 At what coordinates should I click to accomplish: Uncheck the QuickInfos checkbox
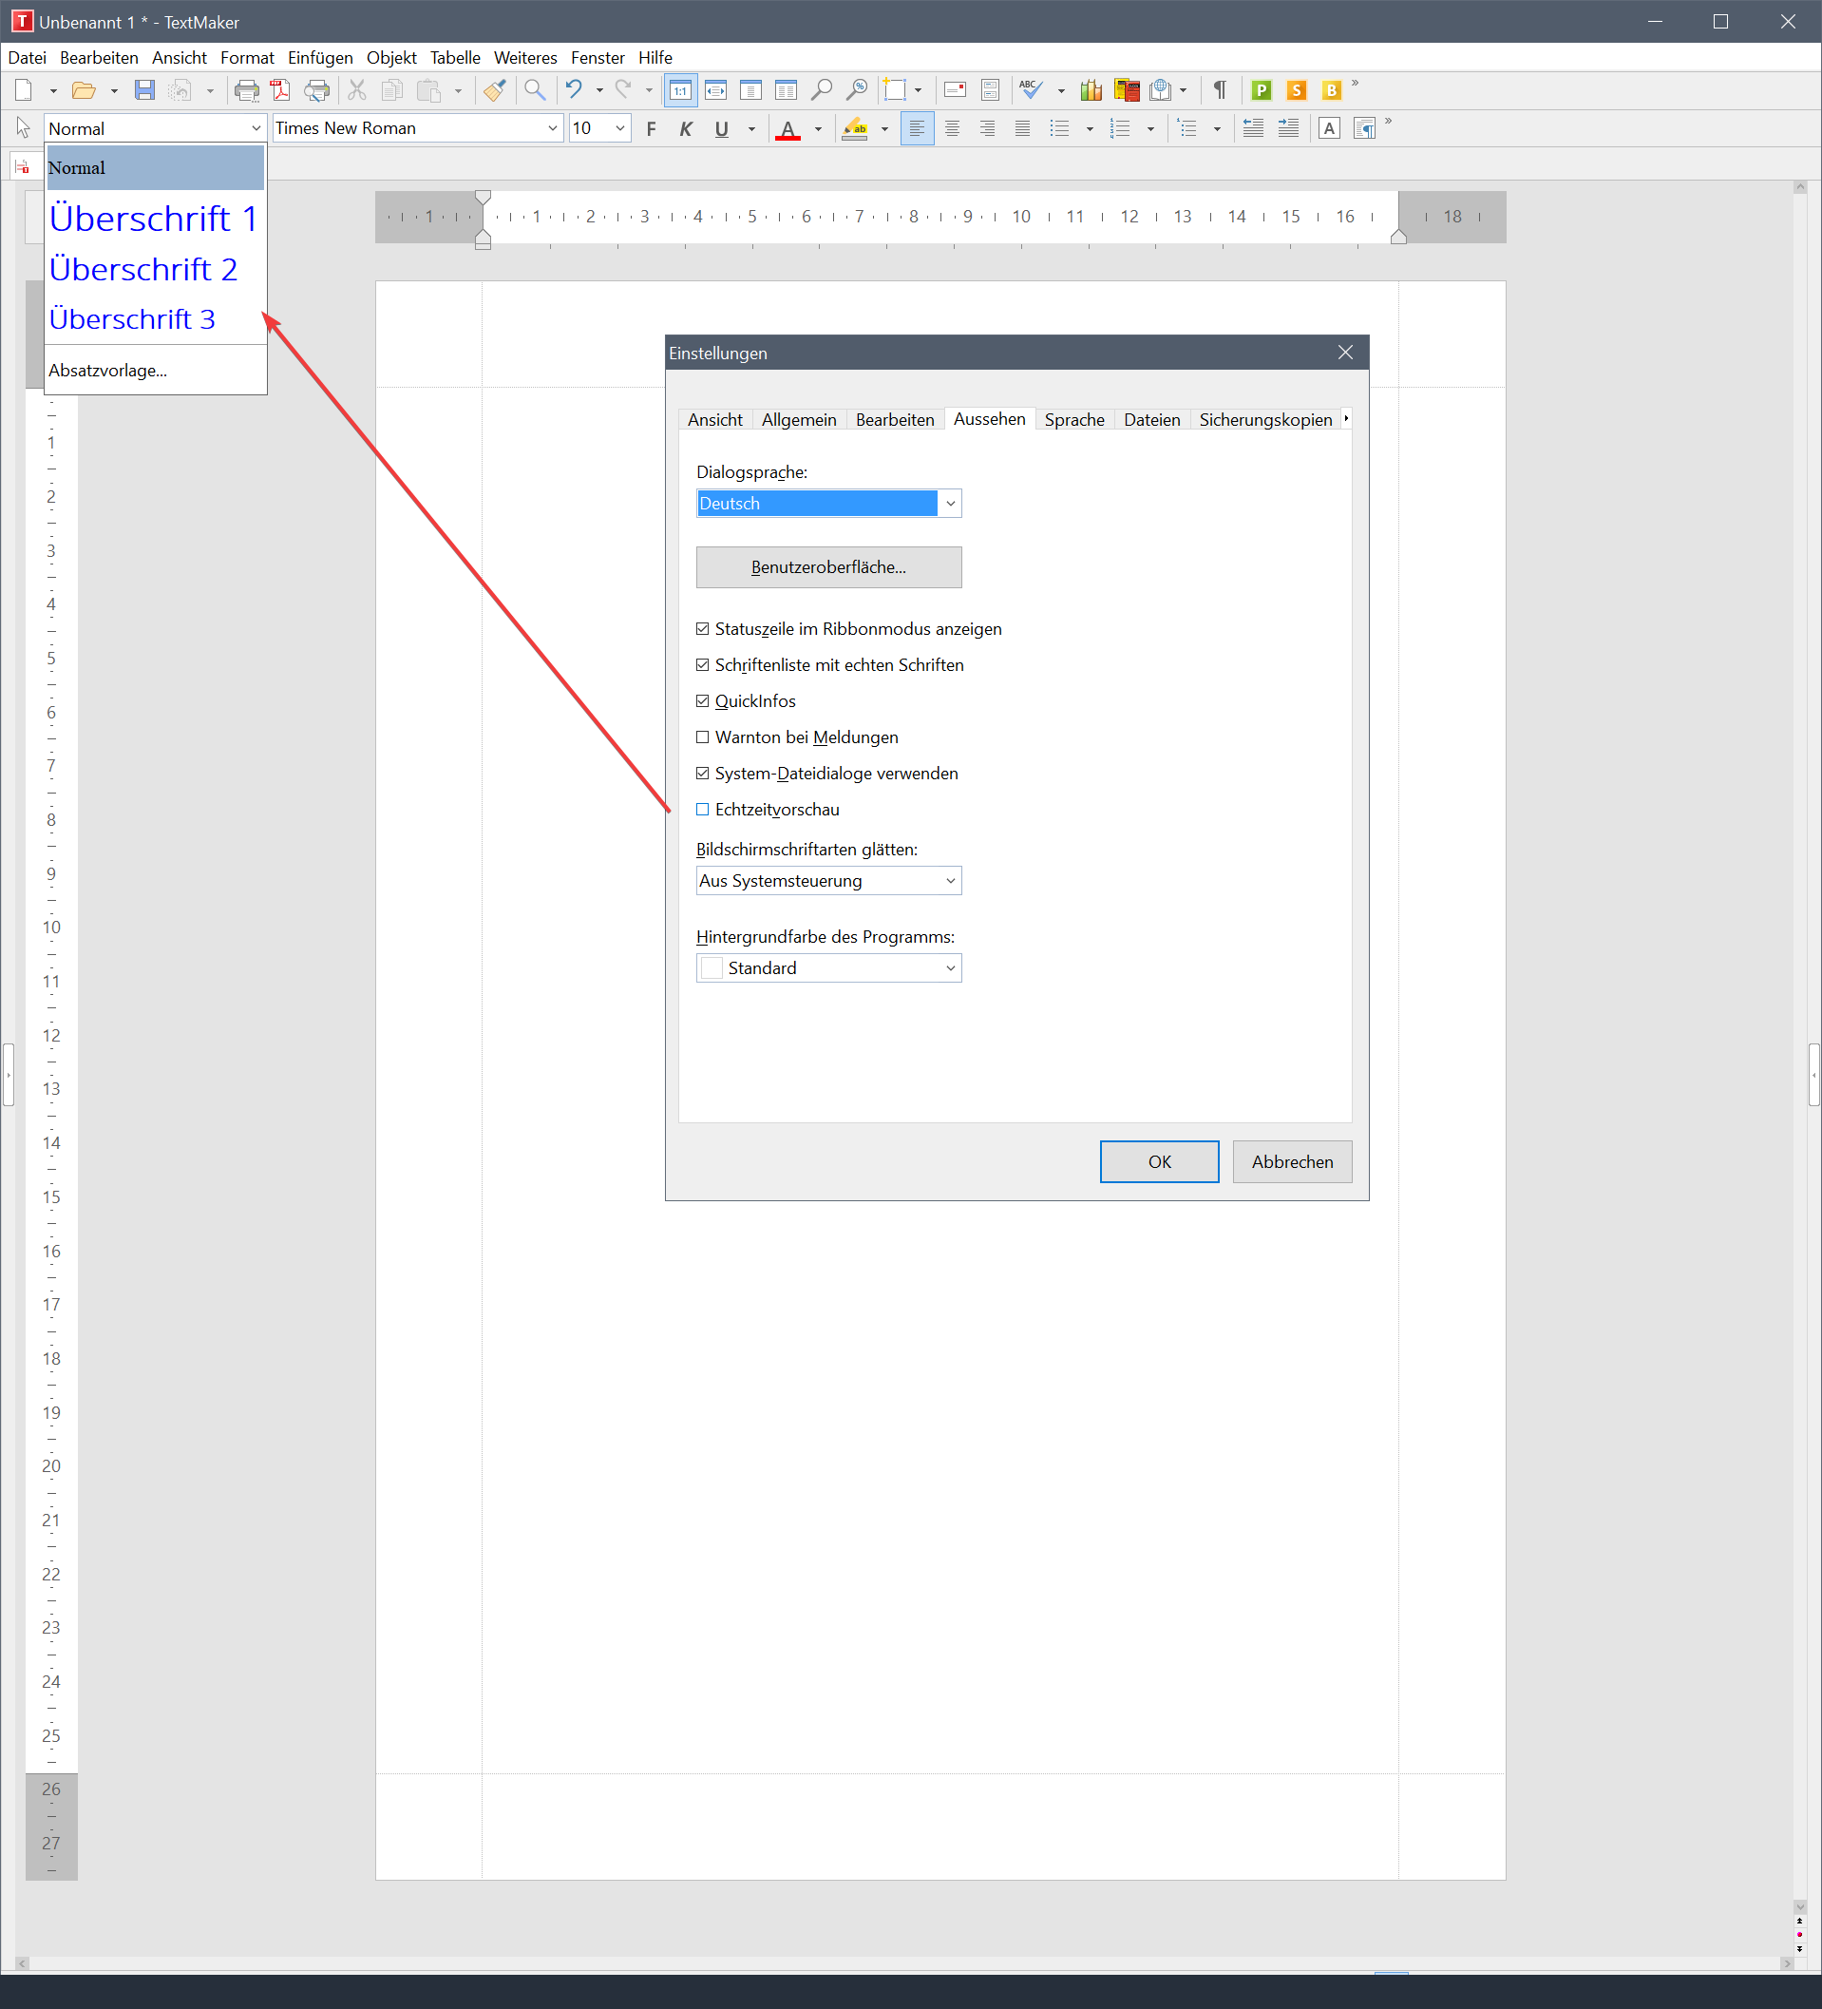click(x=702, y=701)
